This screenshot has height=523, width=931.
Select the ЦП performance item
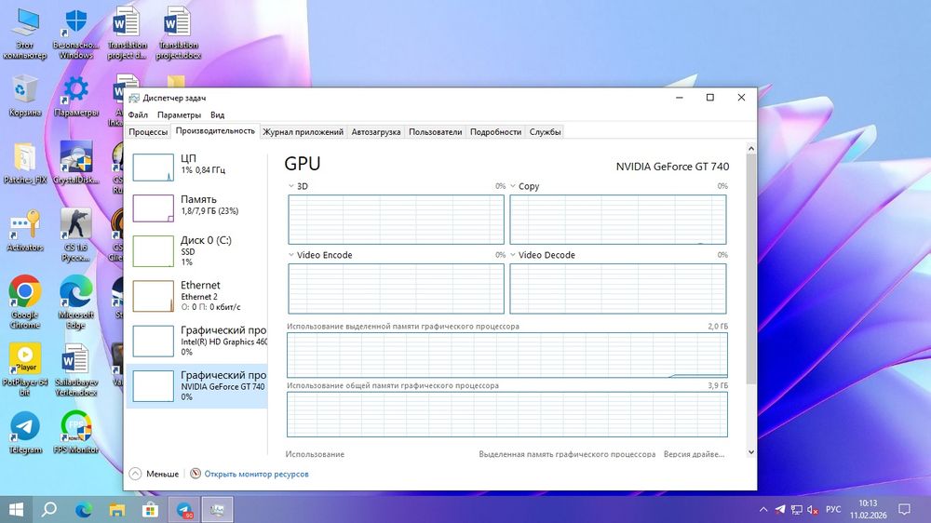[x=196, y=167]
